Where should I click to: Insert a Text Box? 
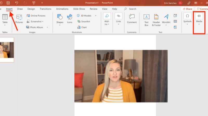(x=146, y=20)
